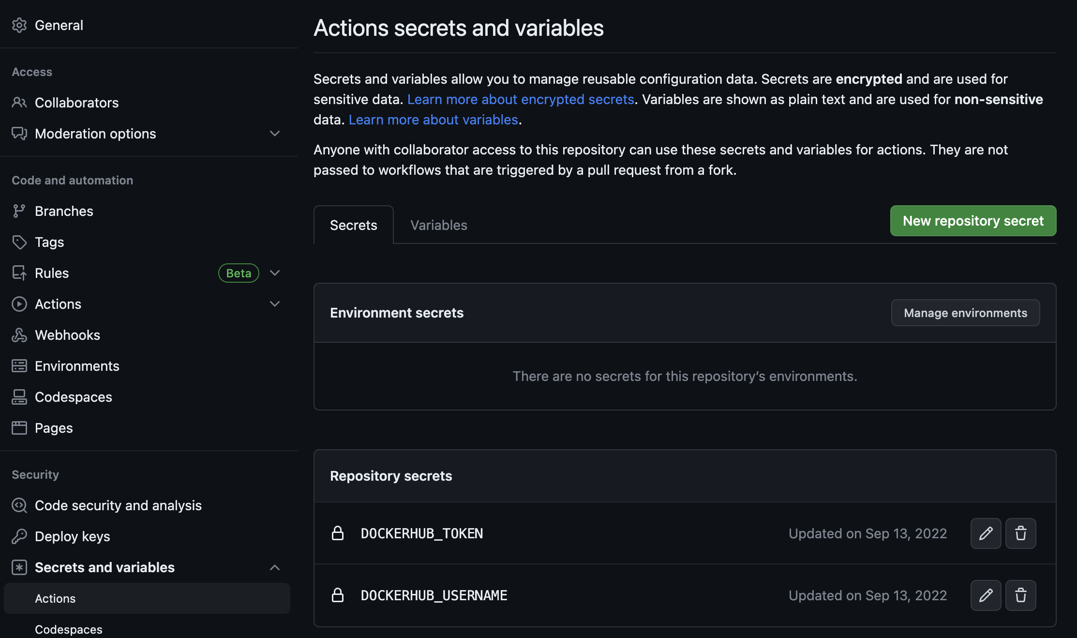This screenshot has width=1077, height=638.
Task: Click the Branches git-branch icon
Action: pos(19,211)
